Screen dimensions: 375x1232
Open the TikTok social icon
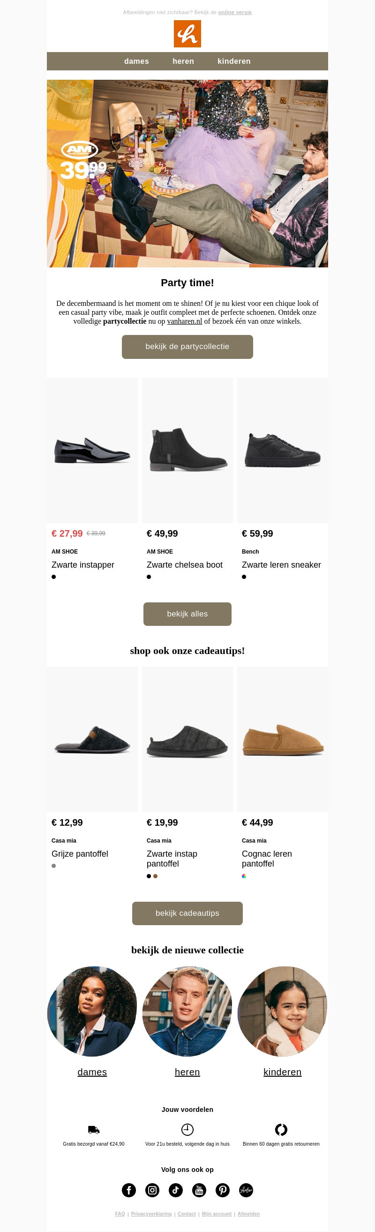point(176,1190)
